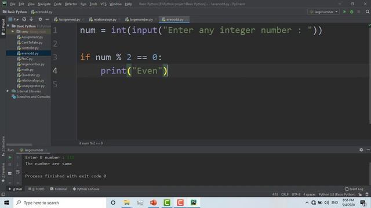This screenshot has width=371, height=208.
Task: Hide the Project tool window
Action: point(47,19)
